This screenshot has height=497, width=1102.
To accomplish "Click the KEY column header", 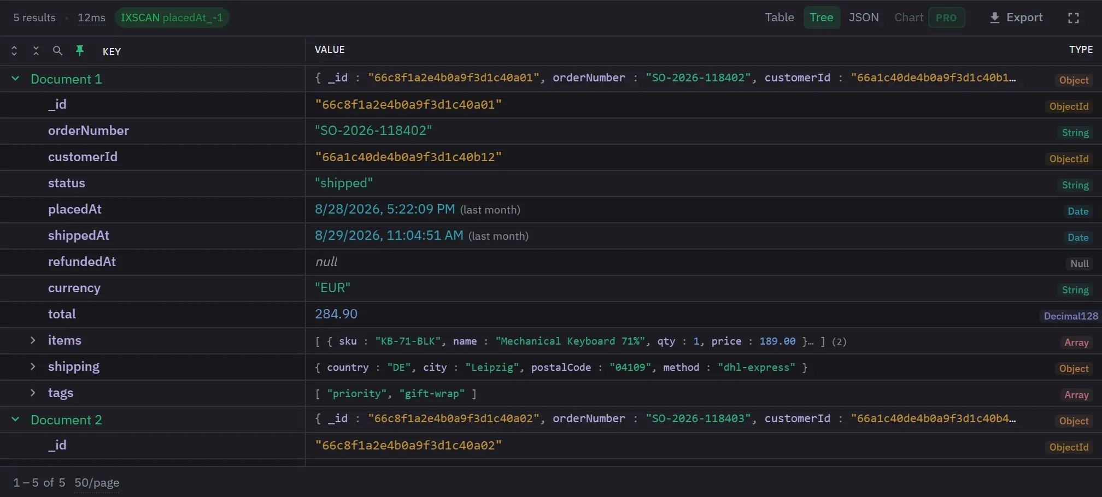I will [x=112, y=51].
